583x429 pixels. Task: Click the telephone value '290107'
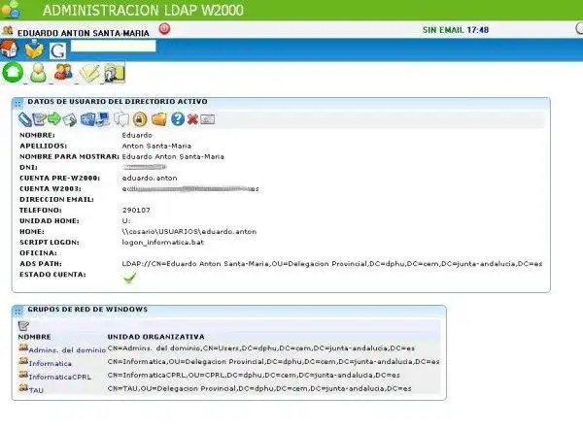pos(136,211)
